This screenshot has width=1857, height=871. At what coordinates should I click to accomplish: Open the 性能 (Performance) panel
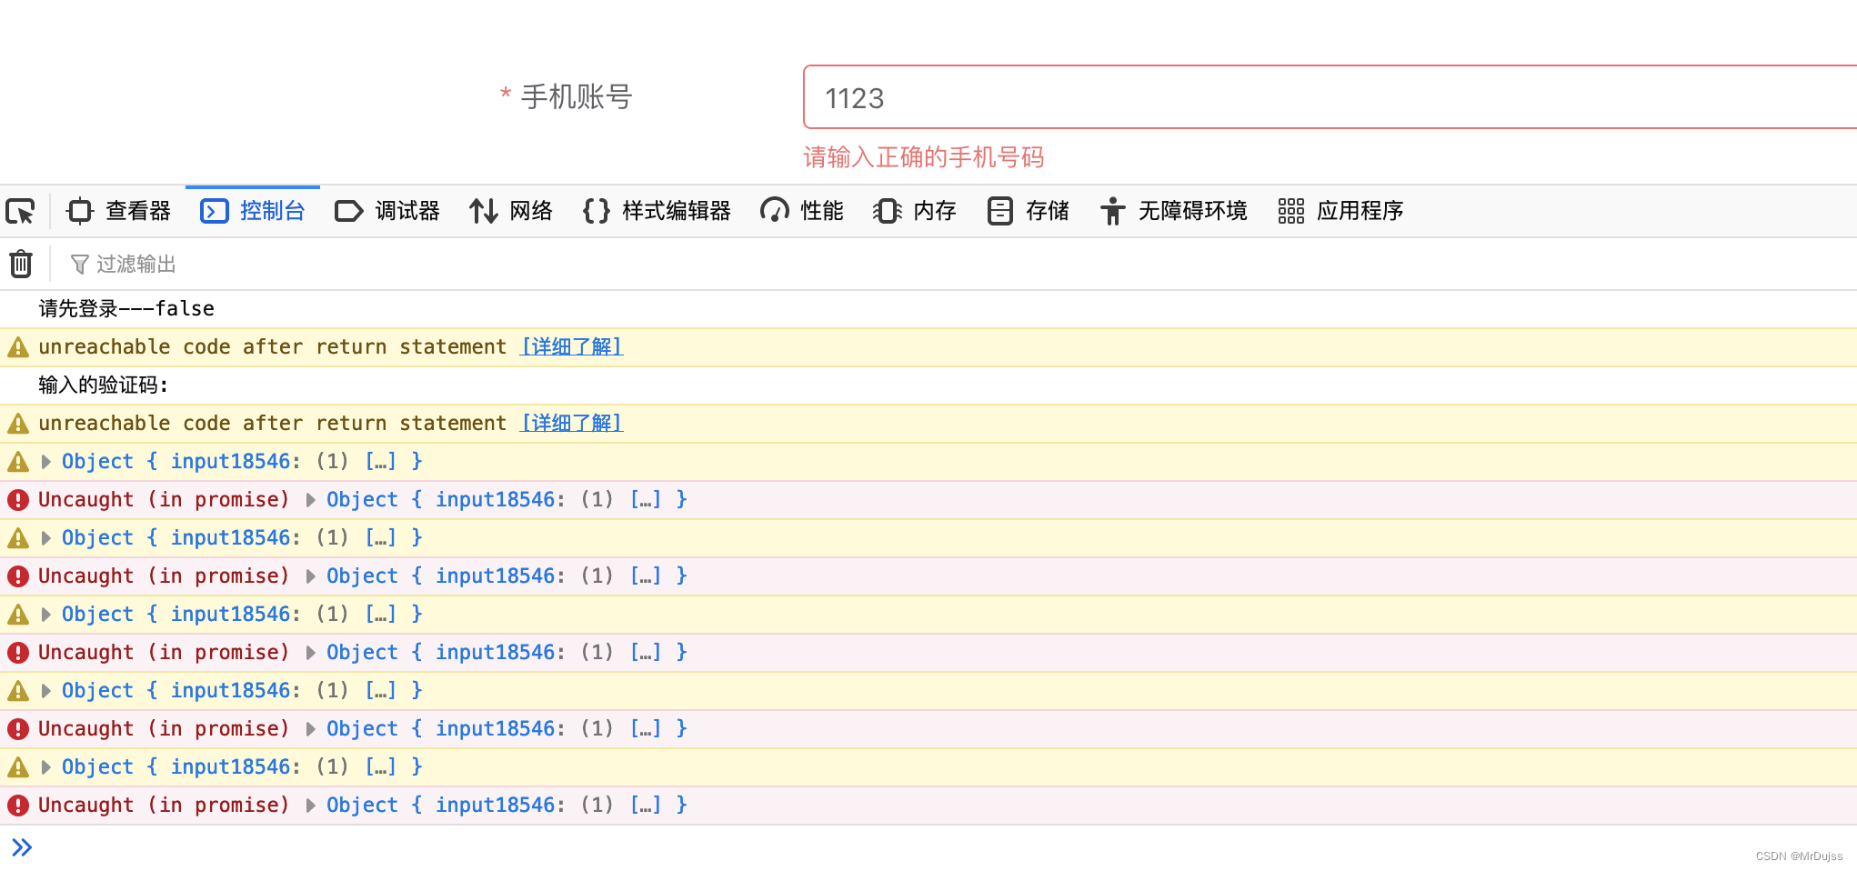click(x=801, y=211)
